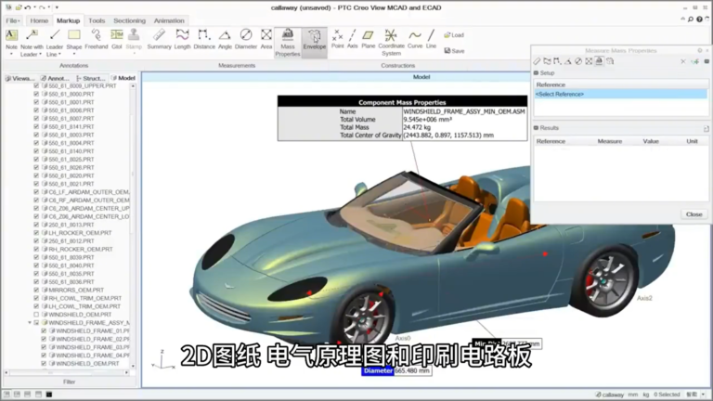Switch to the Structure panel tab
This screenshot has width=713, height=401.
91,78
